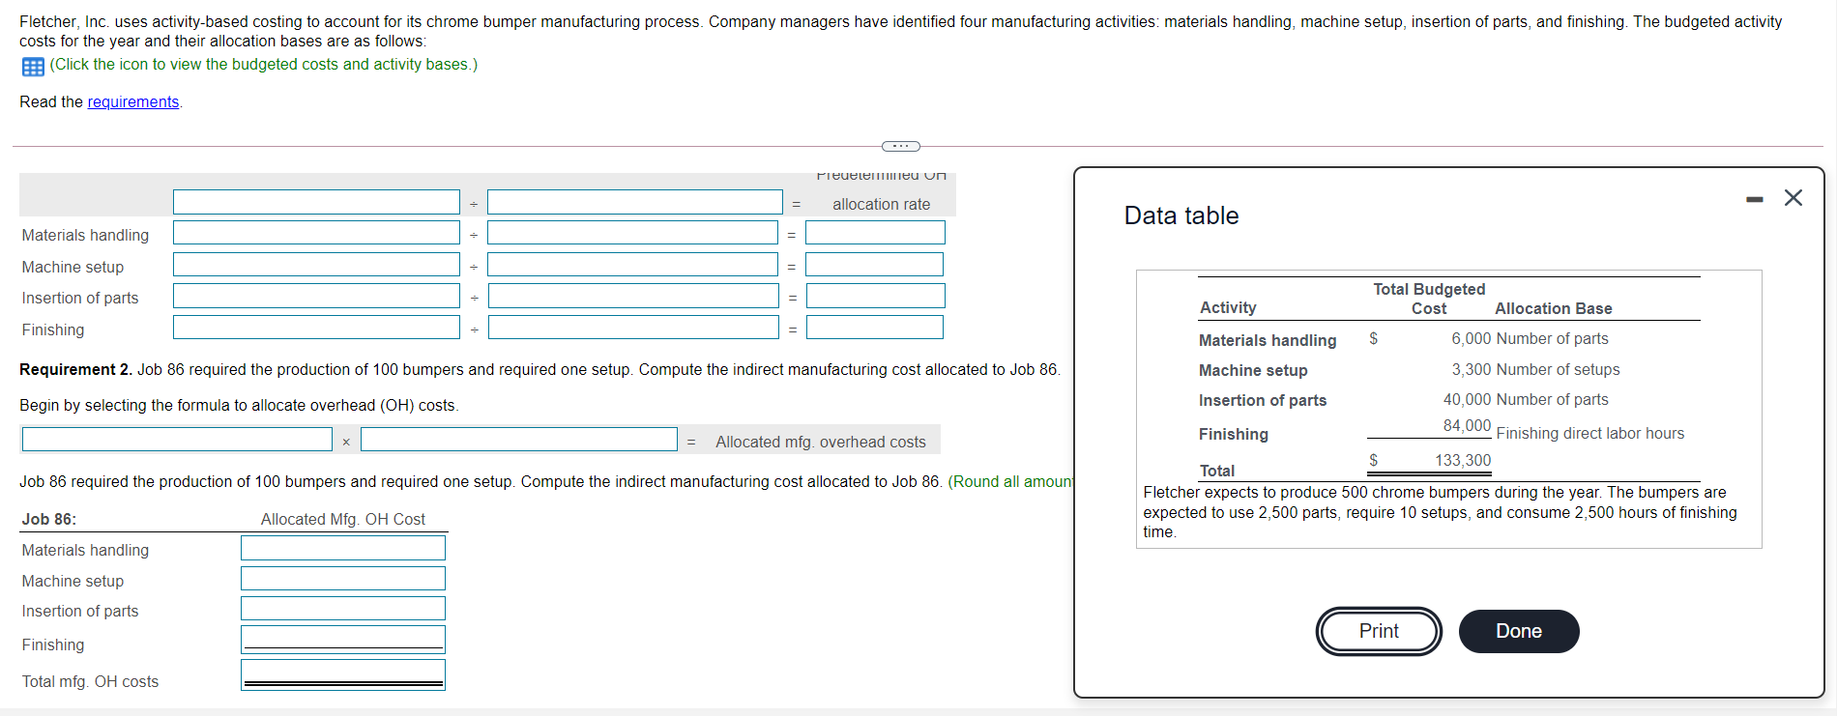Click Insertion of parts numerator input
Screen dimensions: 1837x716
[316, 296]
